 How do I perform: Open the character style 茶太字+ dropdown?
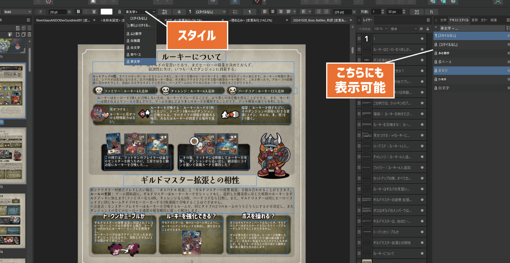point(140,12)
